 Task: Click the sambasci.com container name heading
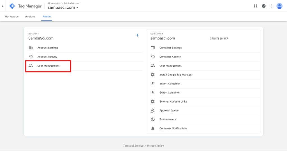(x=163, y=38)
